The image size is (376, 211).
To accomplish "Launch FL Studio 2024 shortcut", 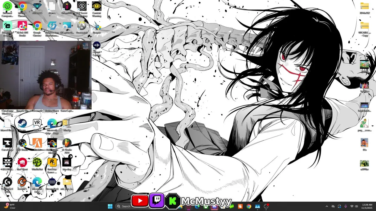I will click(x=67, y=146).
